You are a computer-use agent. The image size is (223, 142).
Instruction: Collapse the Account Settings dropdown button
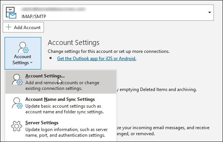(23, 53)
